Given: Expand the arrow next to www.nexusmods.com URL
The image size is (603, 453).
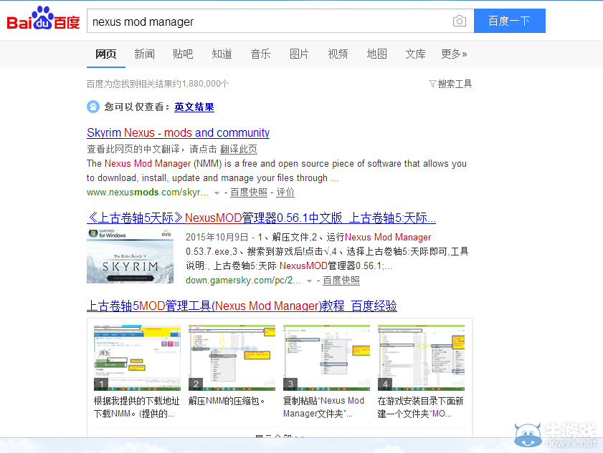Looking at the screenshot, I should [217, 193].
